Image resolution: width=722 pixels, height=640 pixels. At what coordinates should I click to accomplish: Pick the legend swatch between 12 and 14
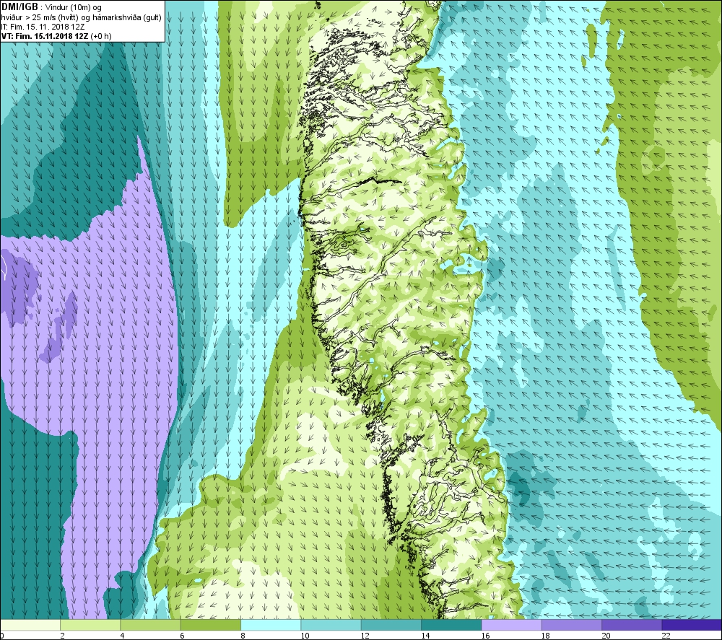pyautogui.click(x=391, y=625)
